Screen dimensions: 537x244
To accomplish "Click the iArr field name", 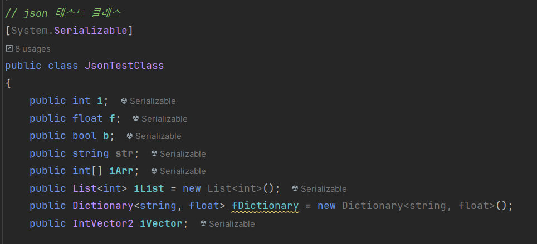I will pos(121,171).
